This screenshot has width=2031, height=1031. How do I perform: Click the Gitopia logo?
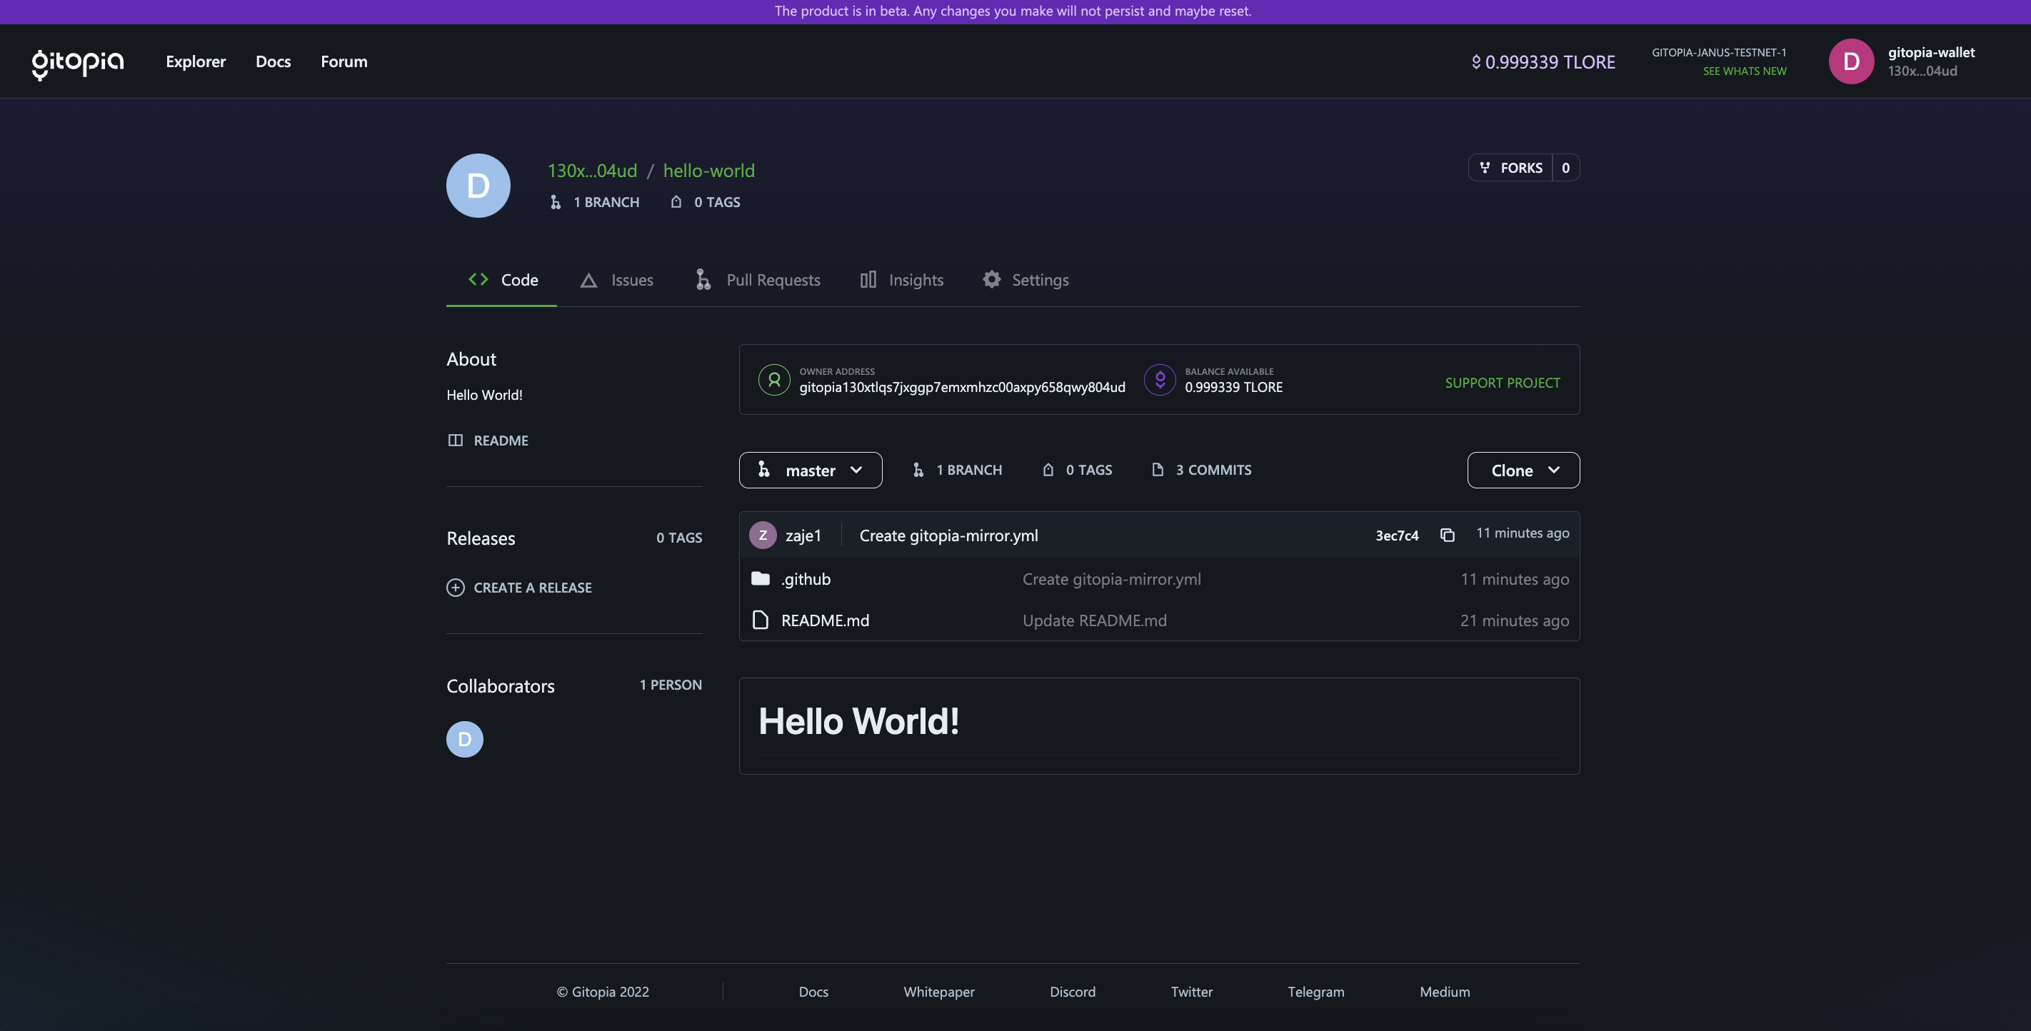point(76,61)
